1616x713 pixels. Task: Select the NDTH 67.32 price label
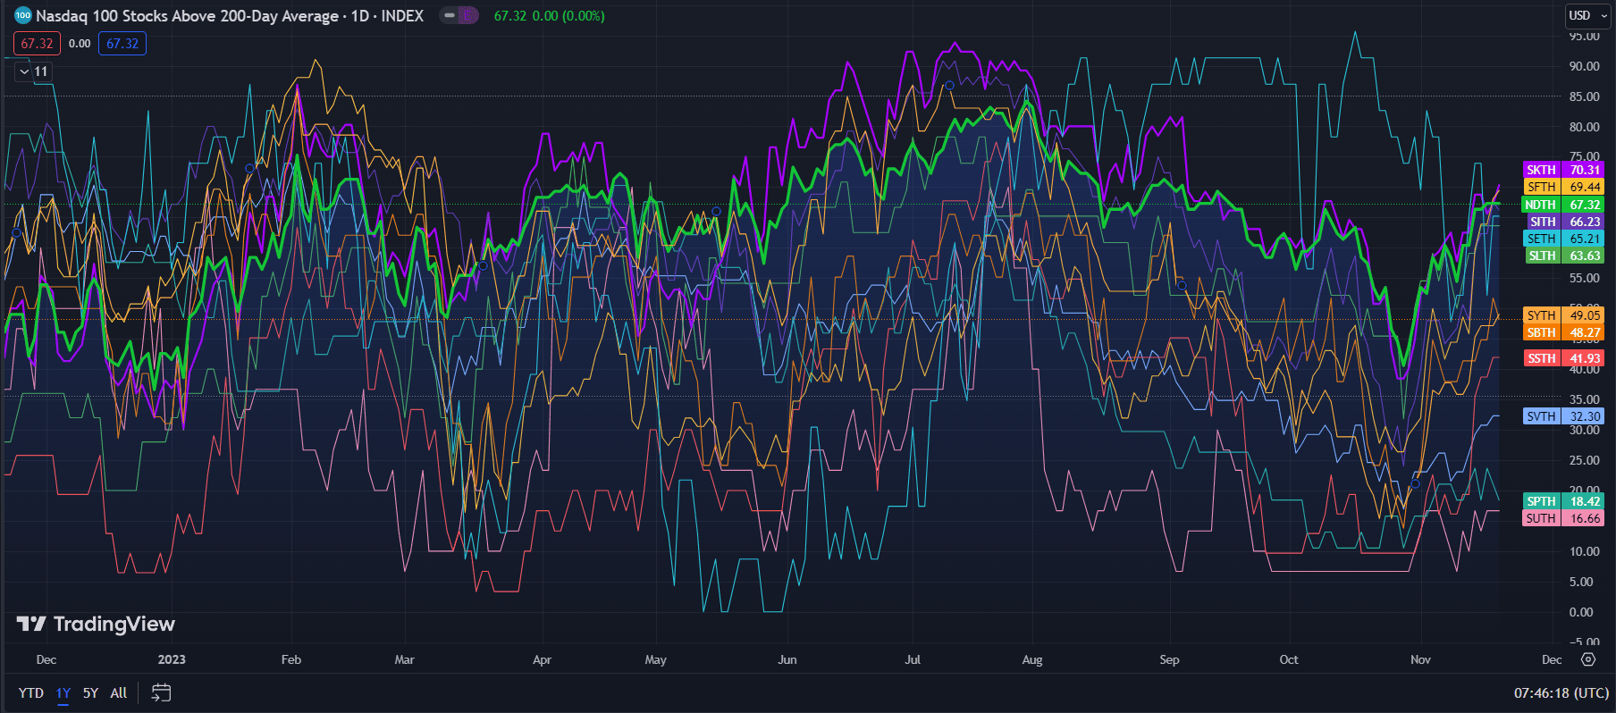pos(1563,205)
